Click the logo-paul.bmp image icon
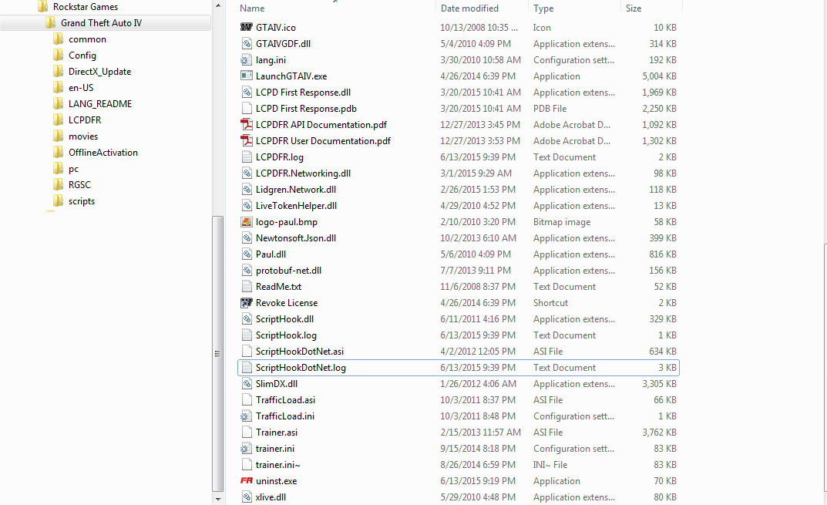827x505 pixels. coord(247,221)
